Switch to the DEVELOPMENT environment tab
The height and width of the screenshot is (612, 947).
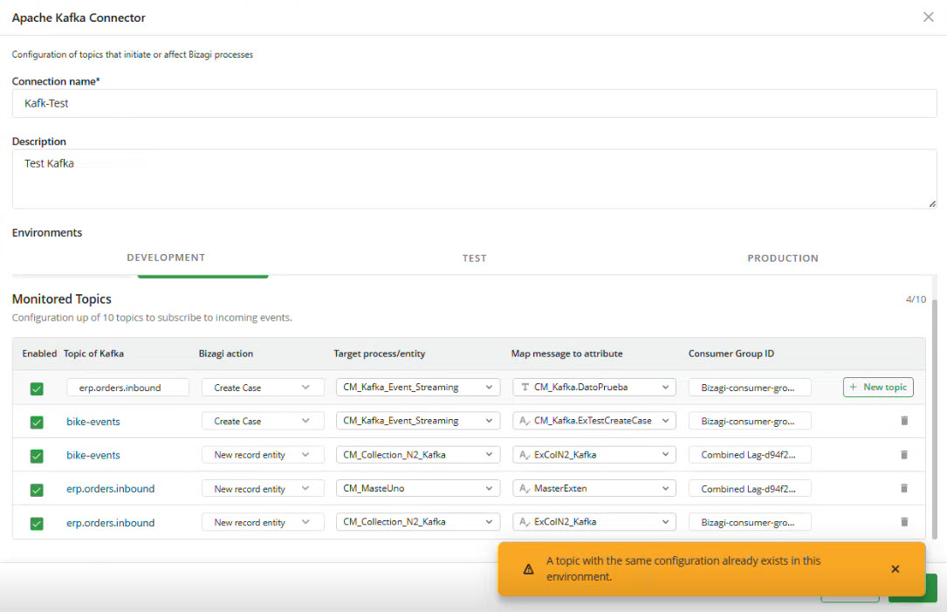[166, 258]
